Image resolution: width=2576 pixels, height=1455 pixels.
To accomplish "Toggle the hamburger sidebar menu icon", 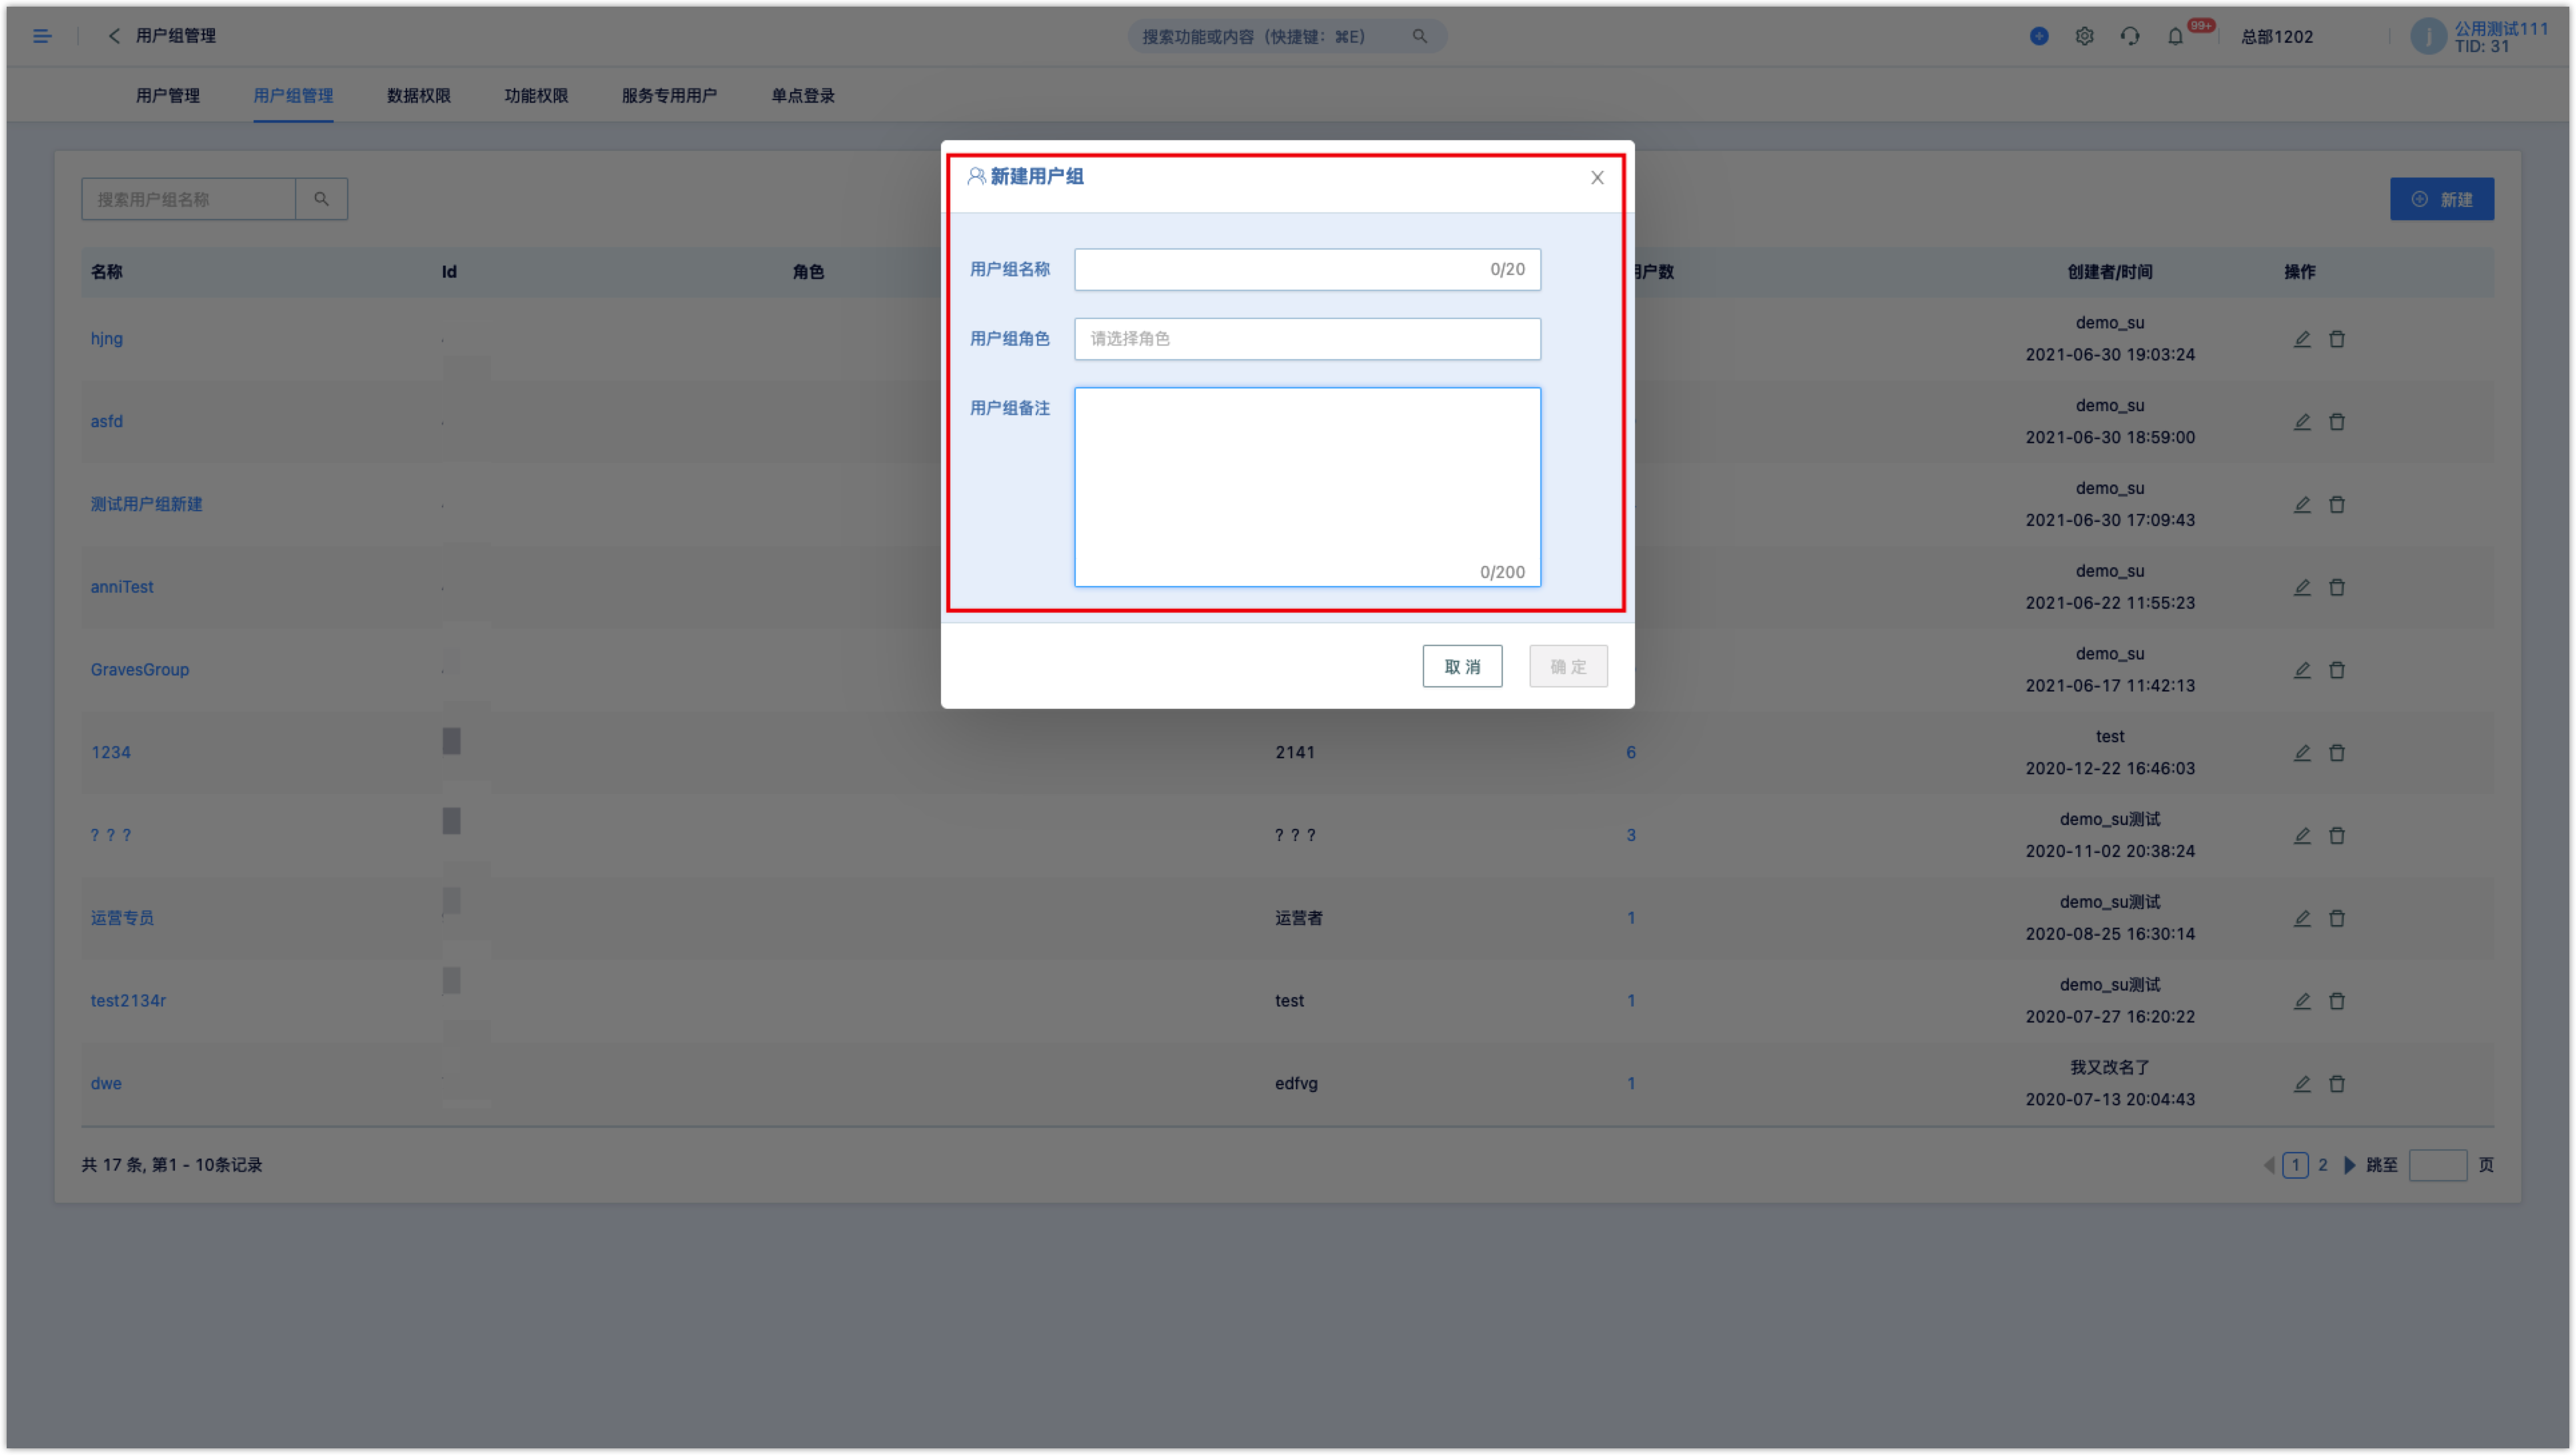I will coord(42,36).
